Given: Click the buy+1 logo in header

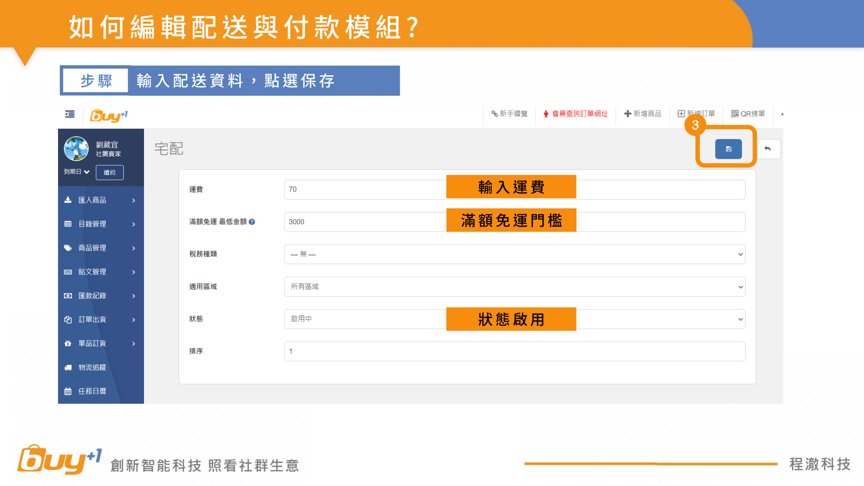Looking at the screenshot, I should click(x=109, y=115).
